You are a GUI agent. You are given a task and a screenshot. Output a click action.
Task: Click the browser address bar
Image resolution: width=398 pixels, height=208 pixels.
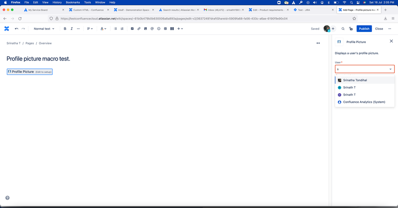coord(202,18)
